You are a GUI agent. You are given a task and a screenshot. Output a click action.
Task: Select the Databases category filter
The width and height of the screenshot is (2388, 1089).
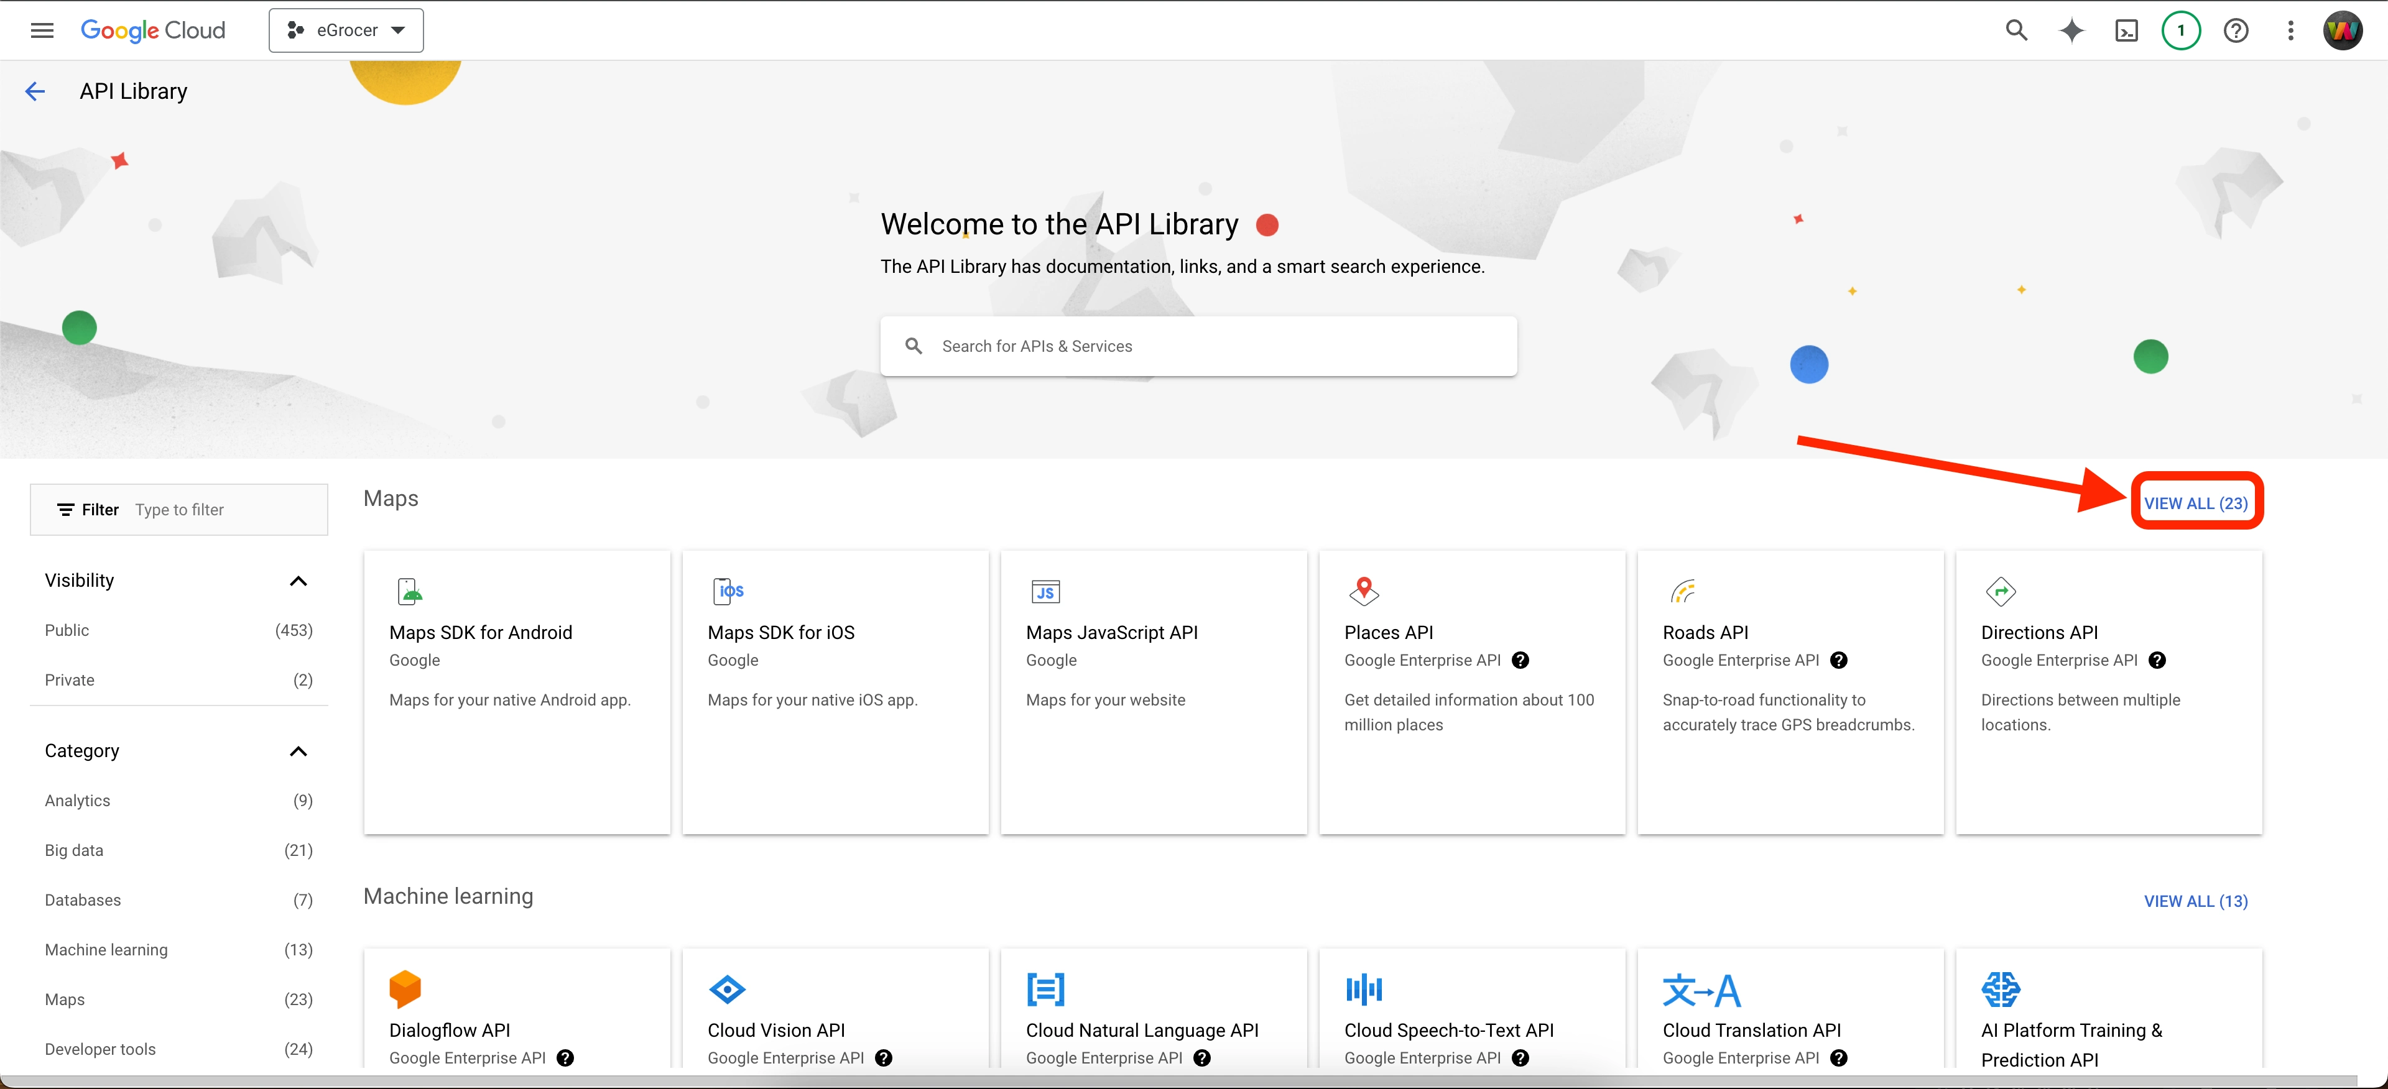(178, 901)
